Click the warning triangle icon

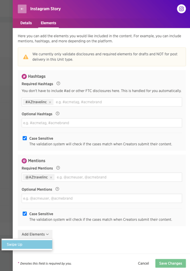[x=26, y=57]
